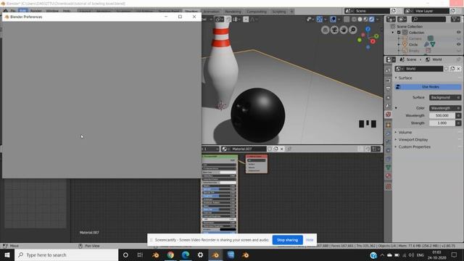Switch to the Scripting workspace tab
Viewport: 464px width, 261px height.
pos(279,12)
